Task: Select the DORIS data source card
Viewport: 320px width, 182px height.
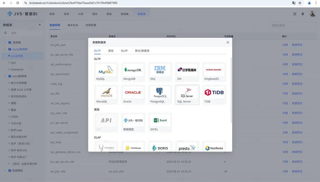Action: 160,146
